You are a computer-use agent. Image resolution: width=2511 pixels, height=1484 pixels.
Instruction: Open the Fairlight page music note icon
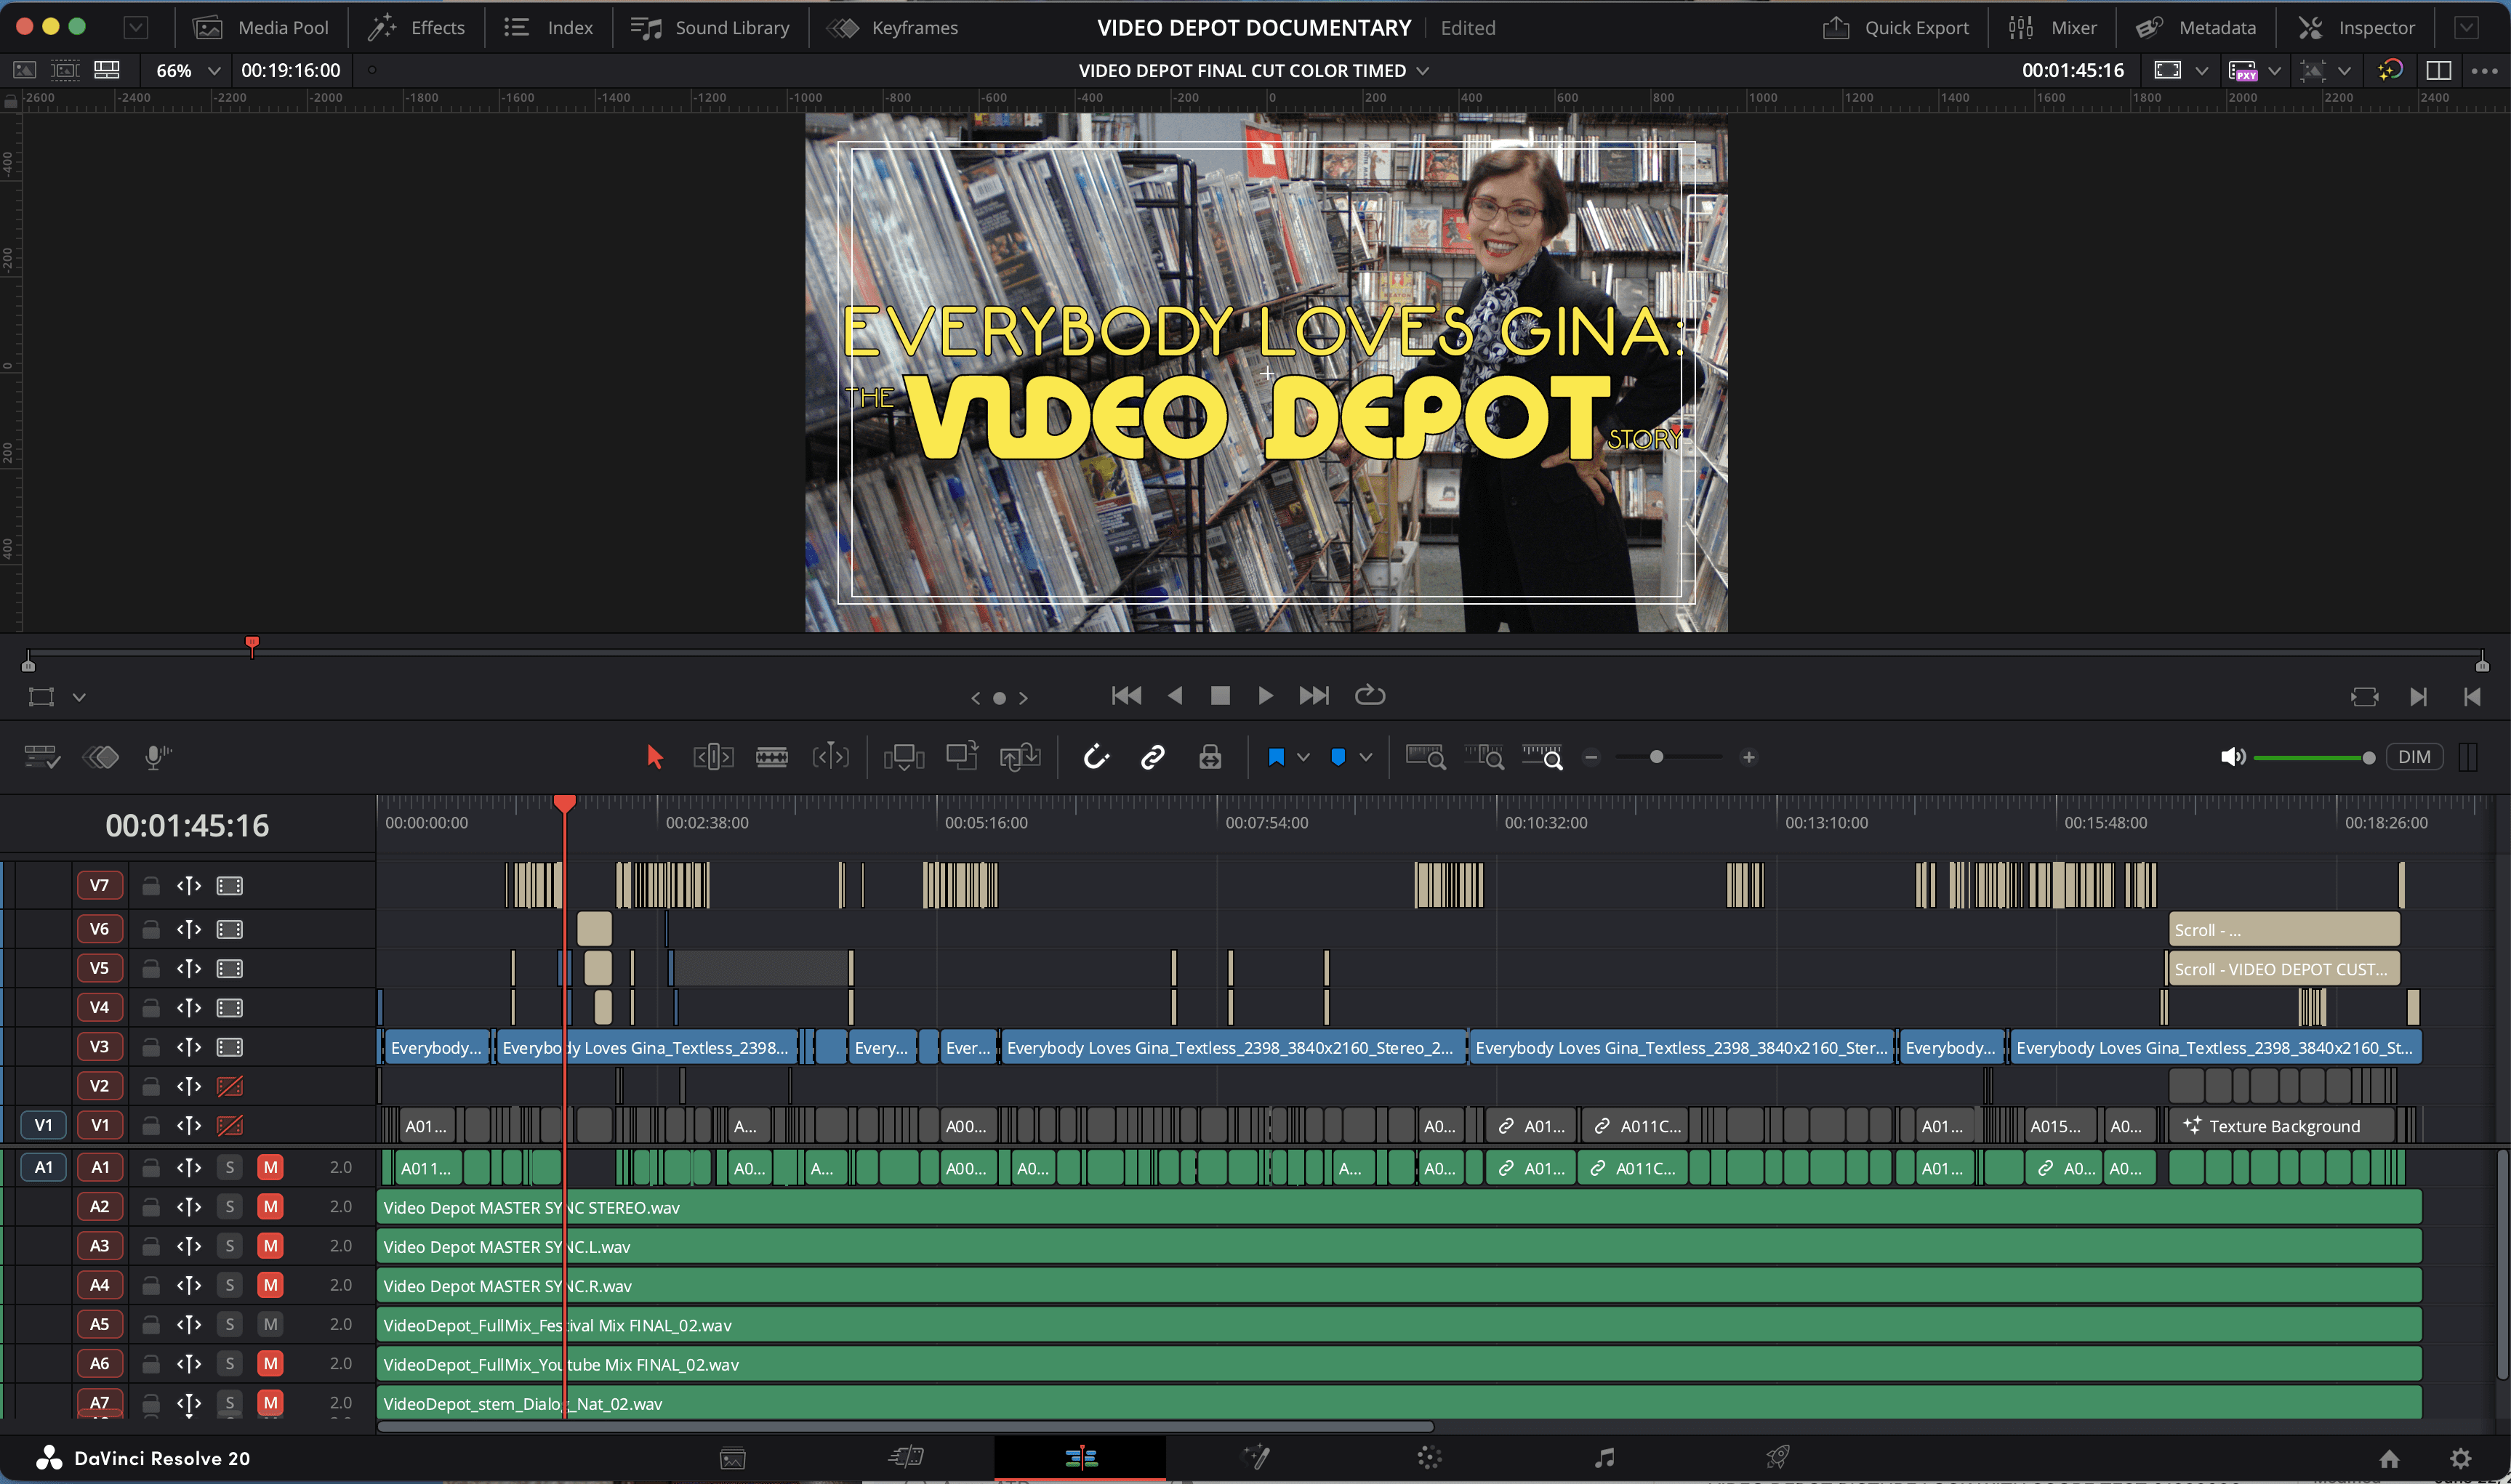(x=1603, y=1458)
